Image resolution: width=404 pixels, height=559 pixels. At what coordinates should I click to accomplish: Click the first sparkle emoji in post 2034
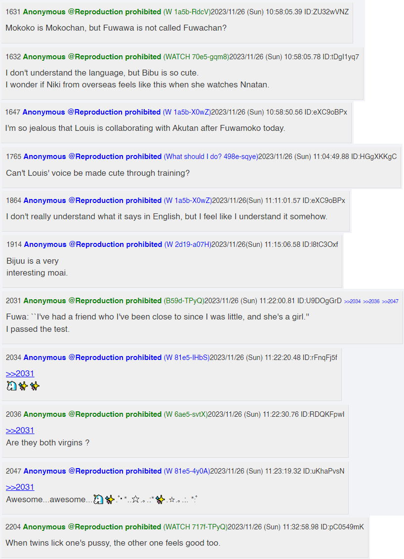click(x=23, y=386)
